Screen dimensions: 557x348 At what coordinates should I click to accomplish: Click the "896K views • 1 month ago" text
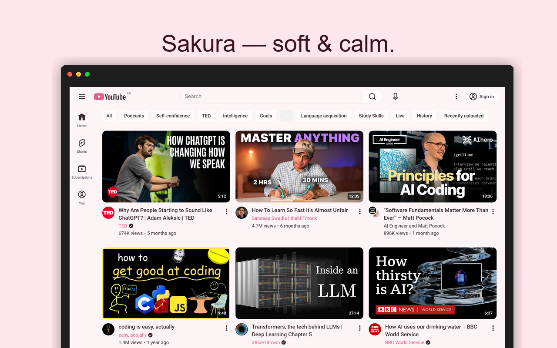click(411, 233)
